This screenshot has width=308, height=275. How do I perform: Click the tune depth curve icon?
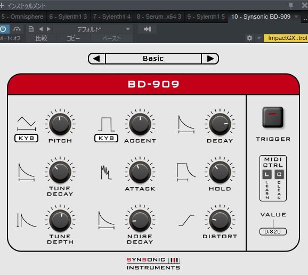[27, 220]
